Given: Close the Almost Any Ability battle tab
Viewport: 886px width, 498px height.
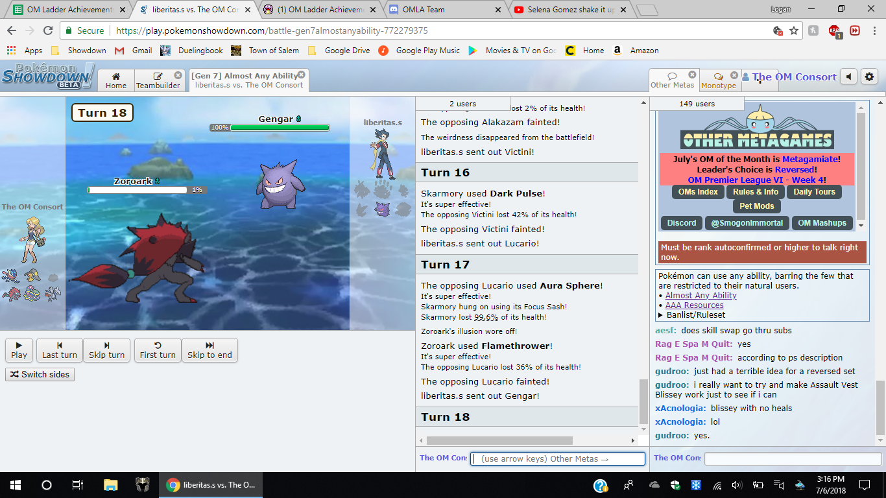Looking at the screenshot, I should click(301, 75).
